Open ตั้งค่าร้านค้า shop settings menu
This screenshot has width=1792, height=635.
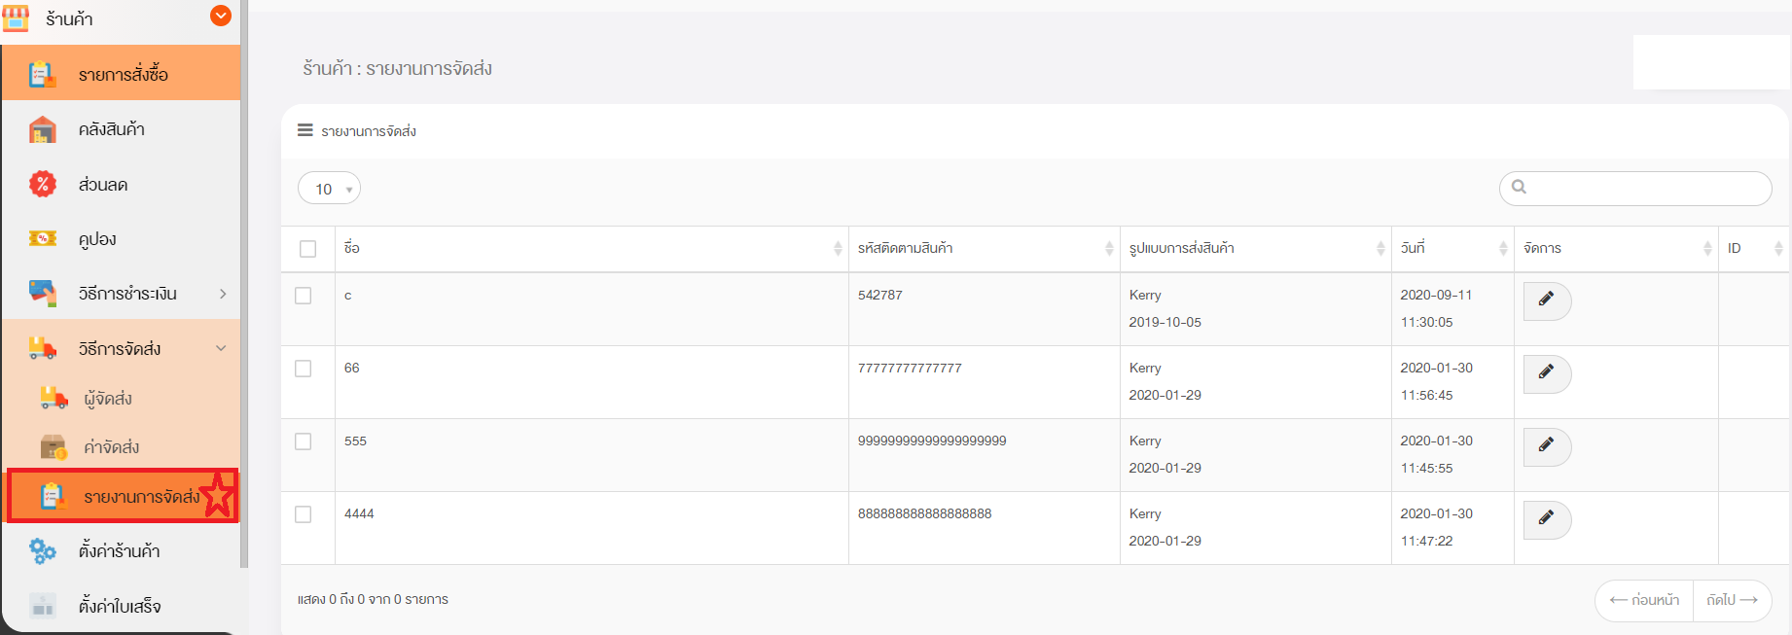pyautogui.click(x=121, y=550)
